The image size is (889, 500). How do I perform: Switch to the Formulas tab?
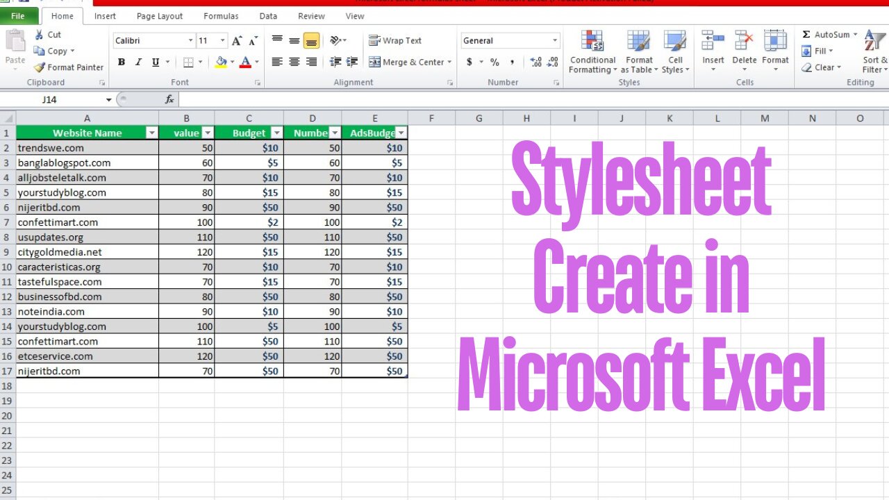click(221, 16)
